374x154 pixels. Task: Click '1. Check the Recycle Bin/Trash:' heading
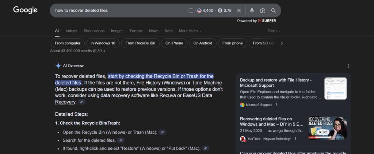(88, 123)
